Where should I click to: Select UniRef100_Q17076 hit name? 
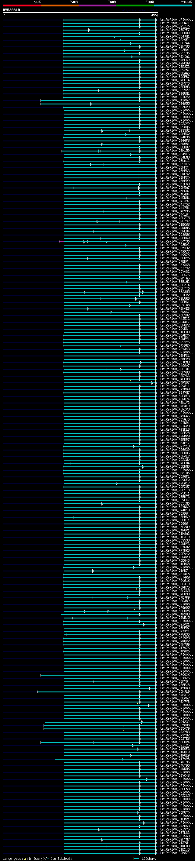coord(175,648)
